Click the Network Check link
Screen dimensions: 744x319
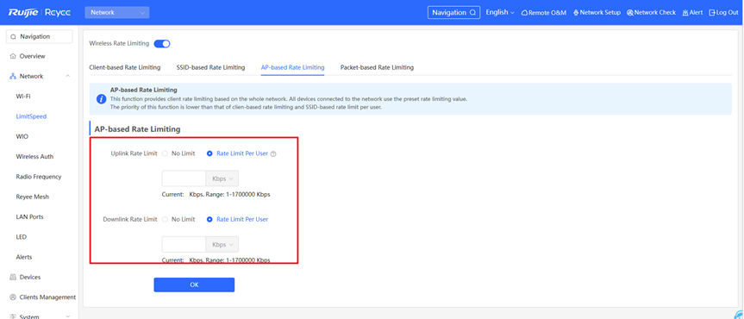click(x=651, y=13)
